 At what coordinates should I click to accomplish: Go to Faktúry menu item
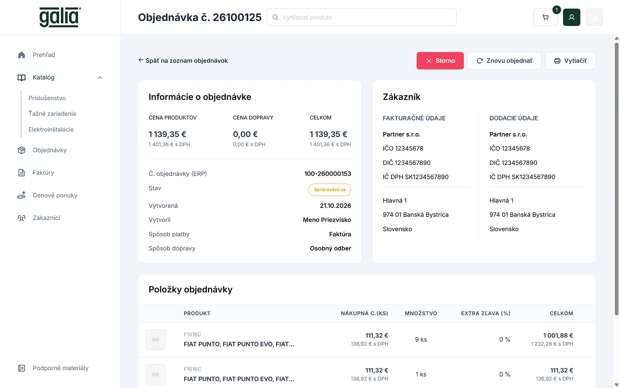point(43,173)
